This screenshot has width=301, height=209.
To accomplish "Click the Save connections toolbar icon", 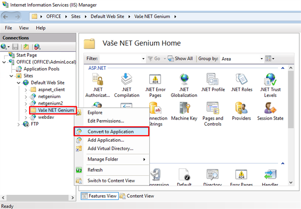I will (15, 47).
